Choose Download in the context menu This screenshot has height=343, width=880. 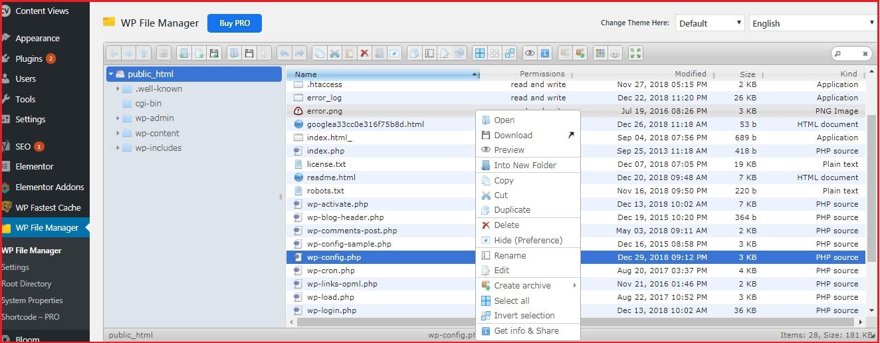click(528, 135)
